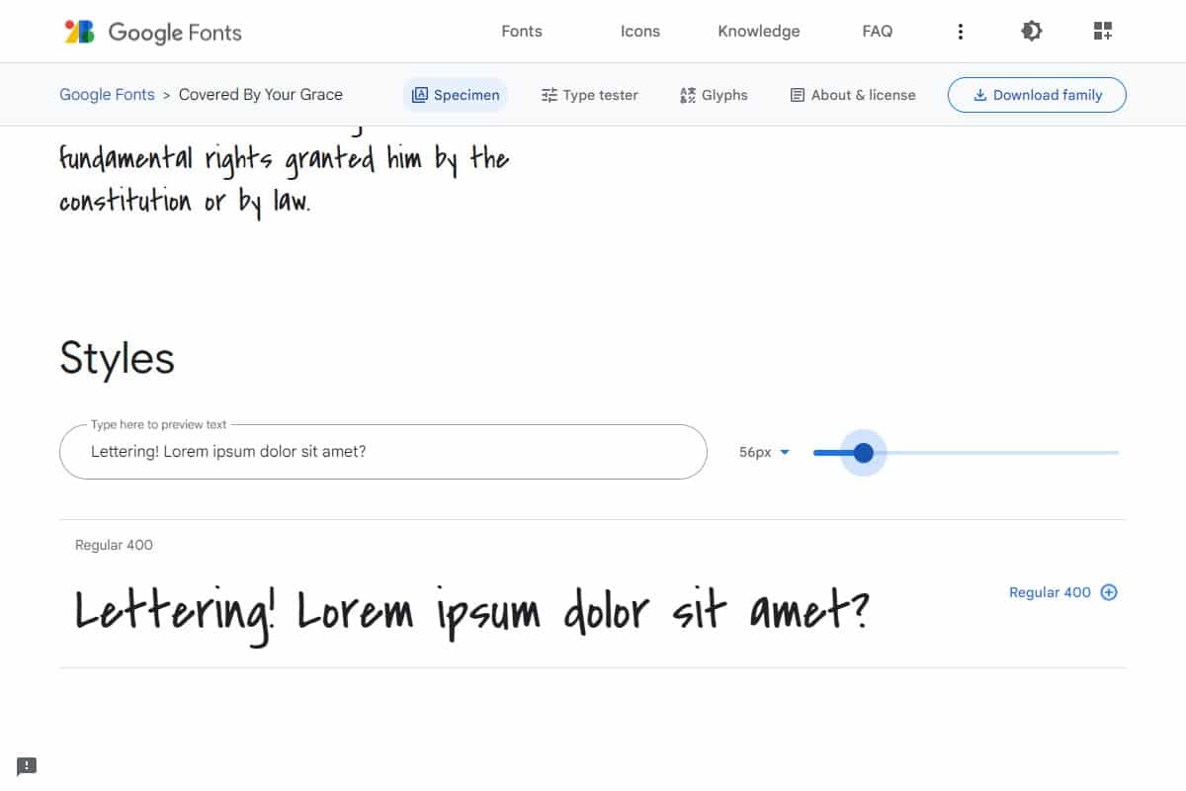Click the plus icon beside Regular 400

point(1109,592)
